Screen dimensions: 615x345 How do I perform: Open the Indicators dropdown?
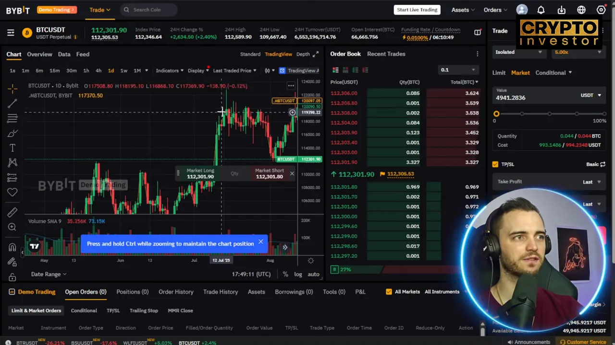(x=170, y=70)
